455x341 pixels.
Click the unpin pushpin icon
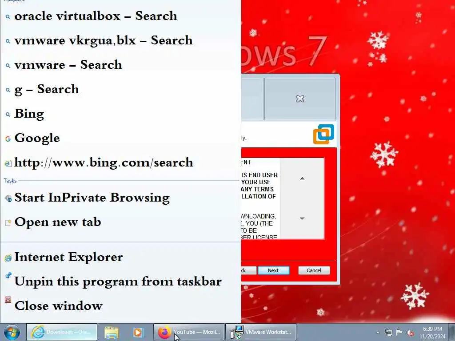coord(8,275)
